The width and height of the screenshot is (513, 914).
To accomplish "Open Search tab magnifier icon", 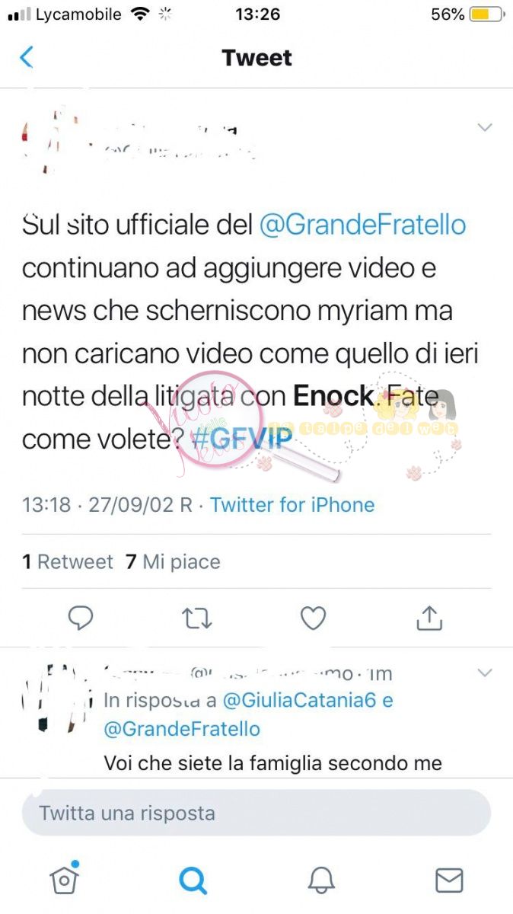I will point(193,880).
